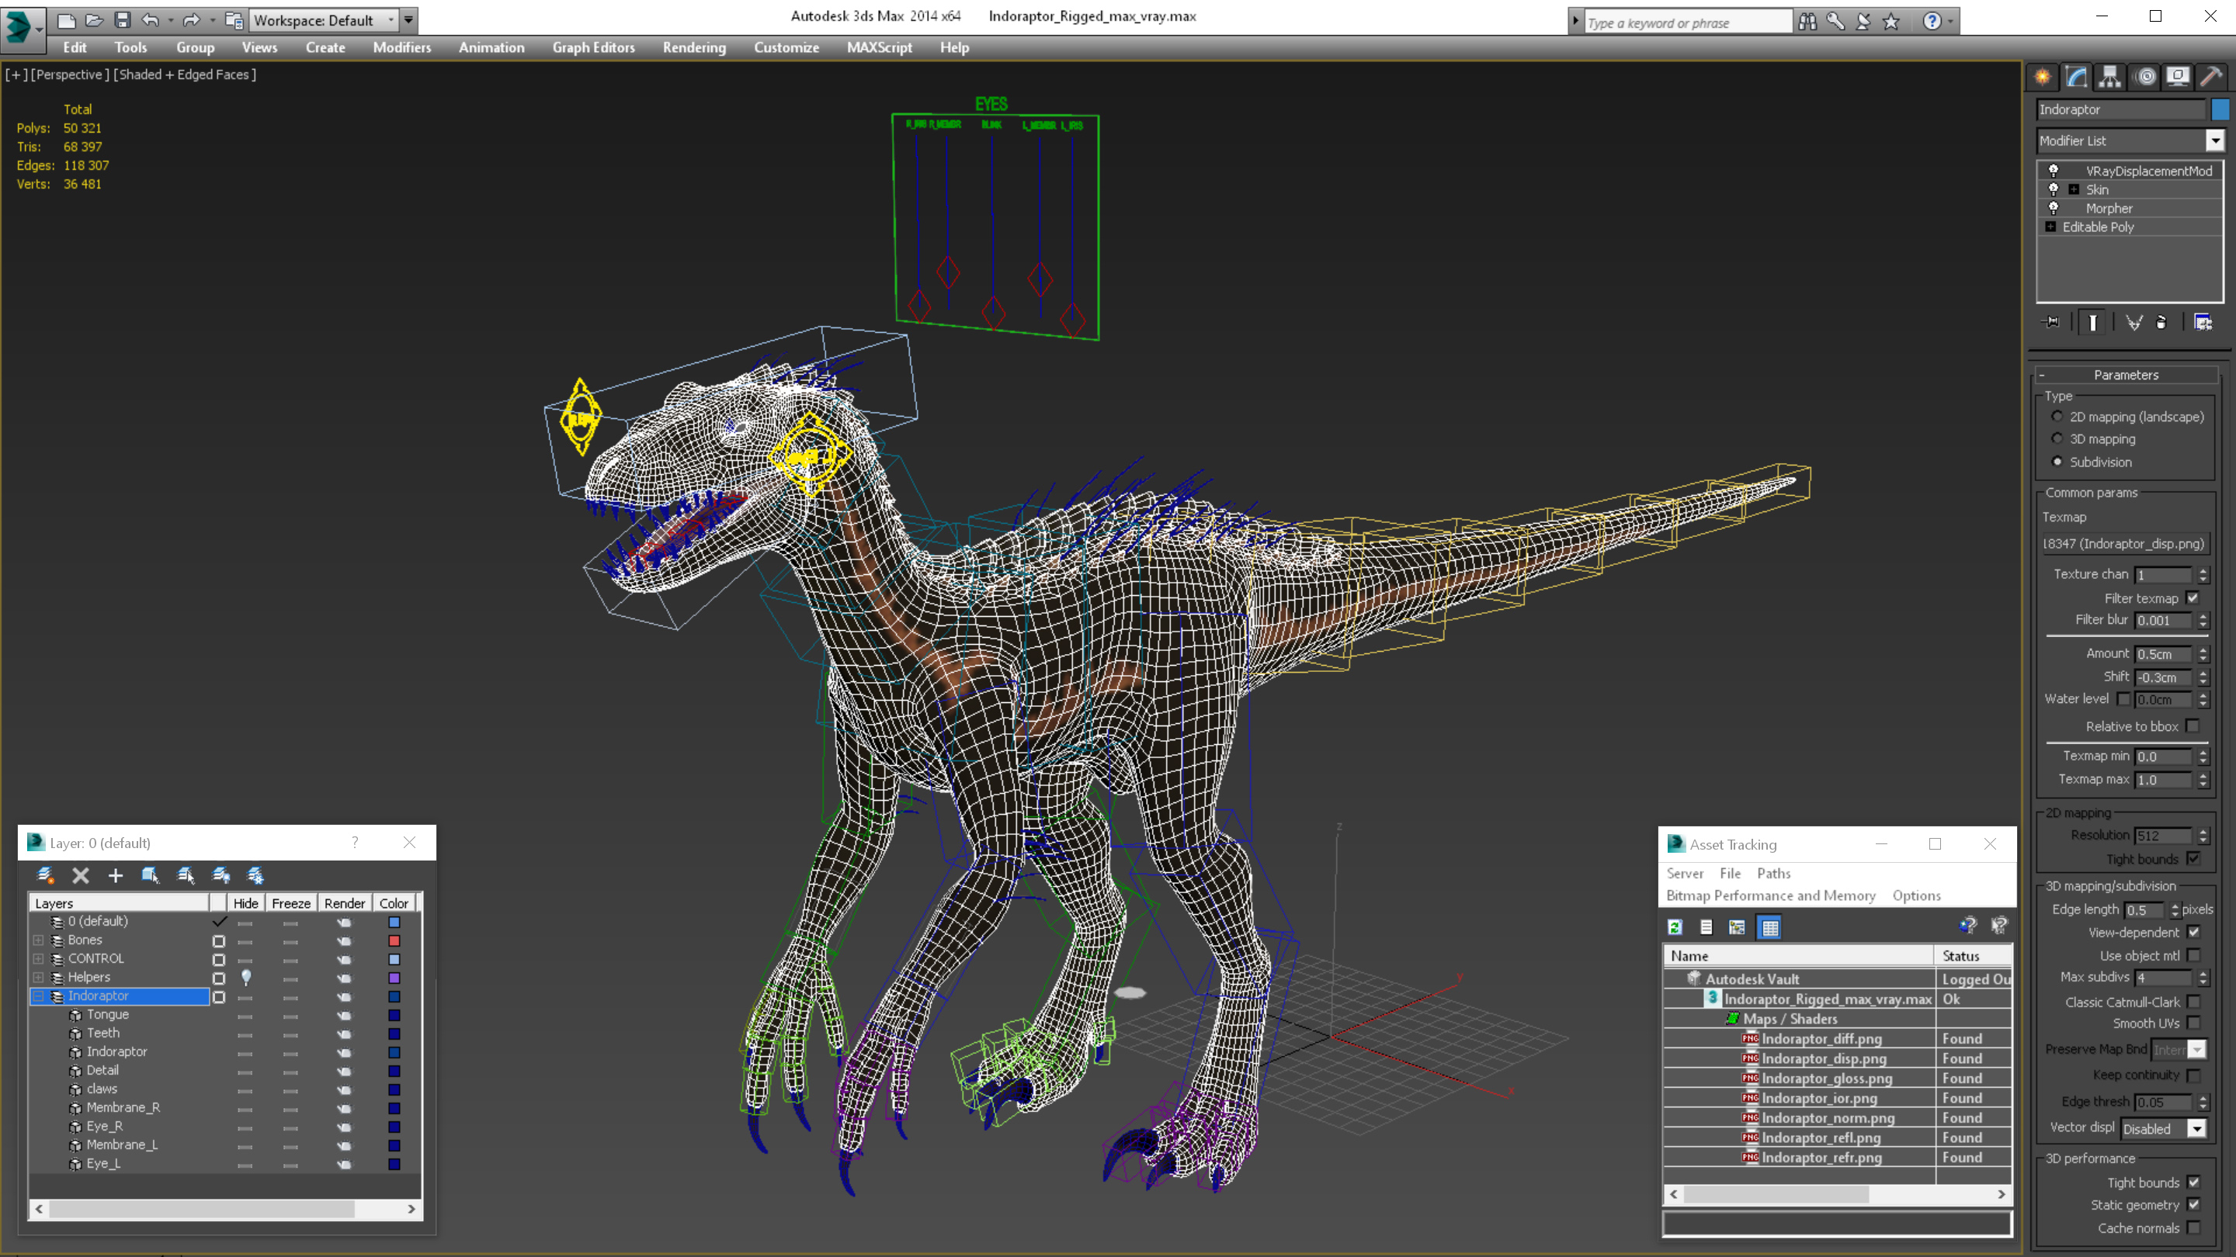The image size is (2236, 1257).
Task: Toggle Filter texmap checkbox
Action: tap(2193, 597)
